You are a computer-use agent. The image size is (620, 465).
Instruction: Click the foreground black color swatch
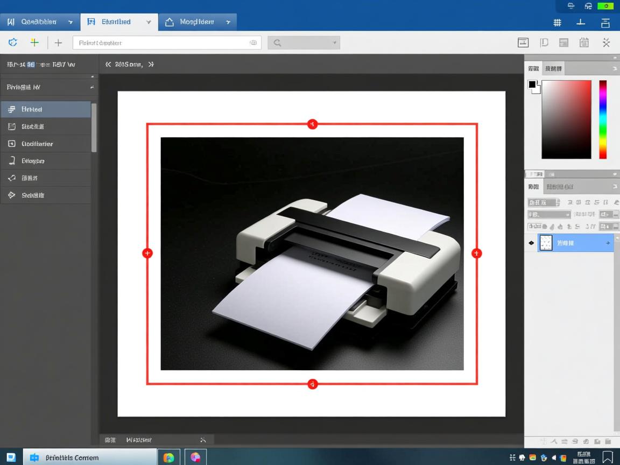[532, 84]
